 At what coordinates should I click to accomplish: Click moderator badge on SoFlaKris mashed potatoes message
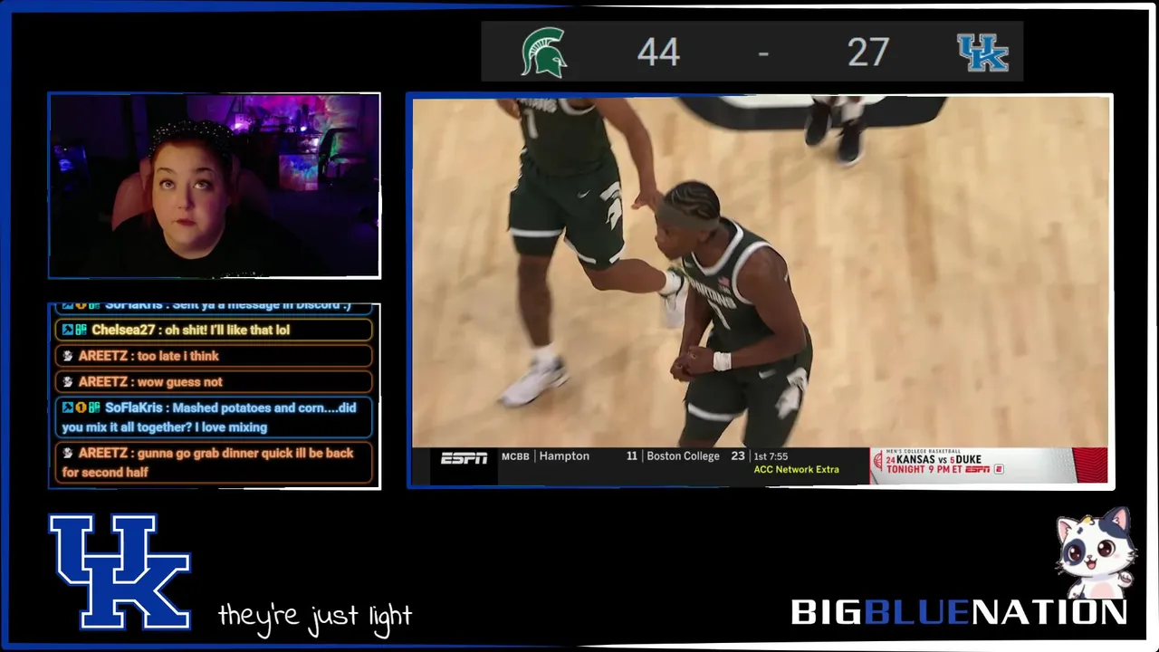[68, 407]
